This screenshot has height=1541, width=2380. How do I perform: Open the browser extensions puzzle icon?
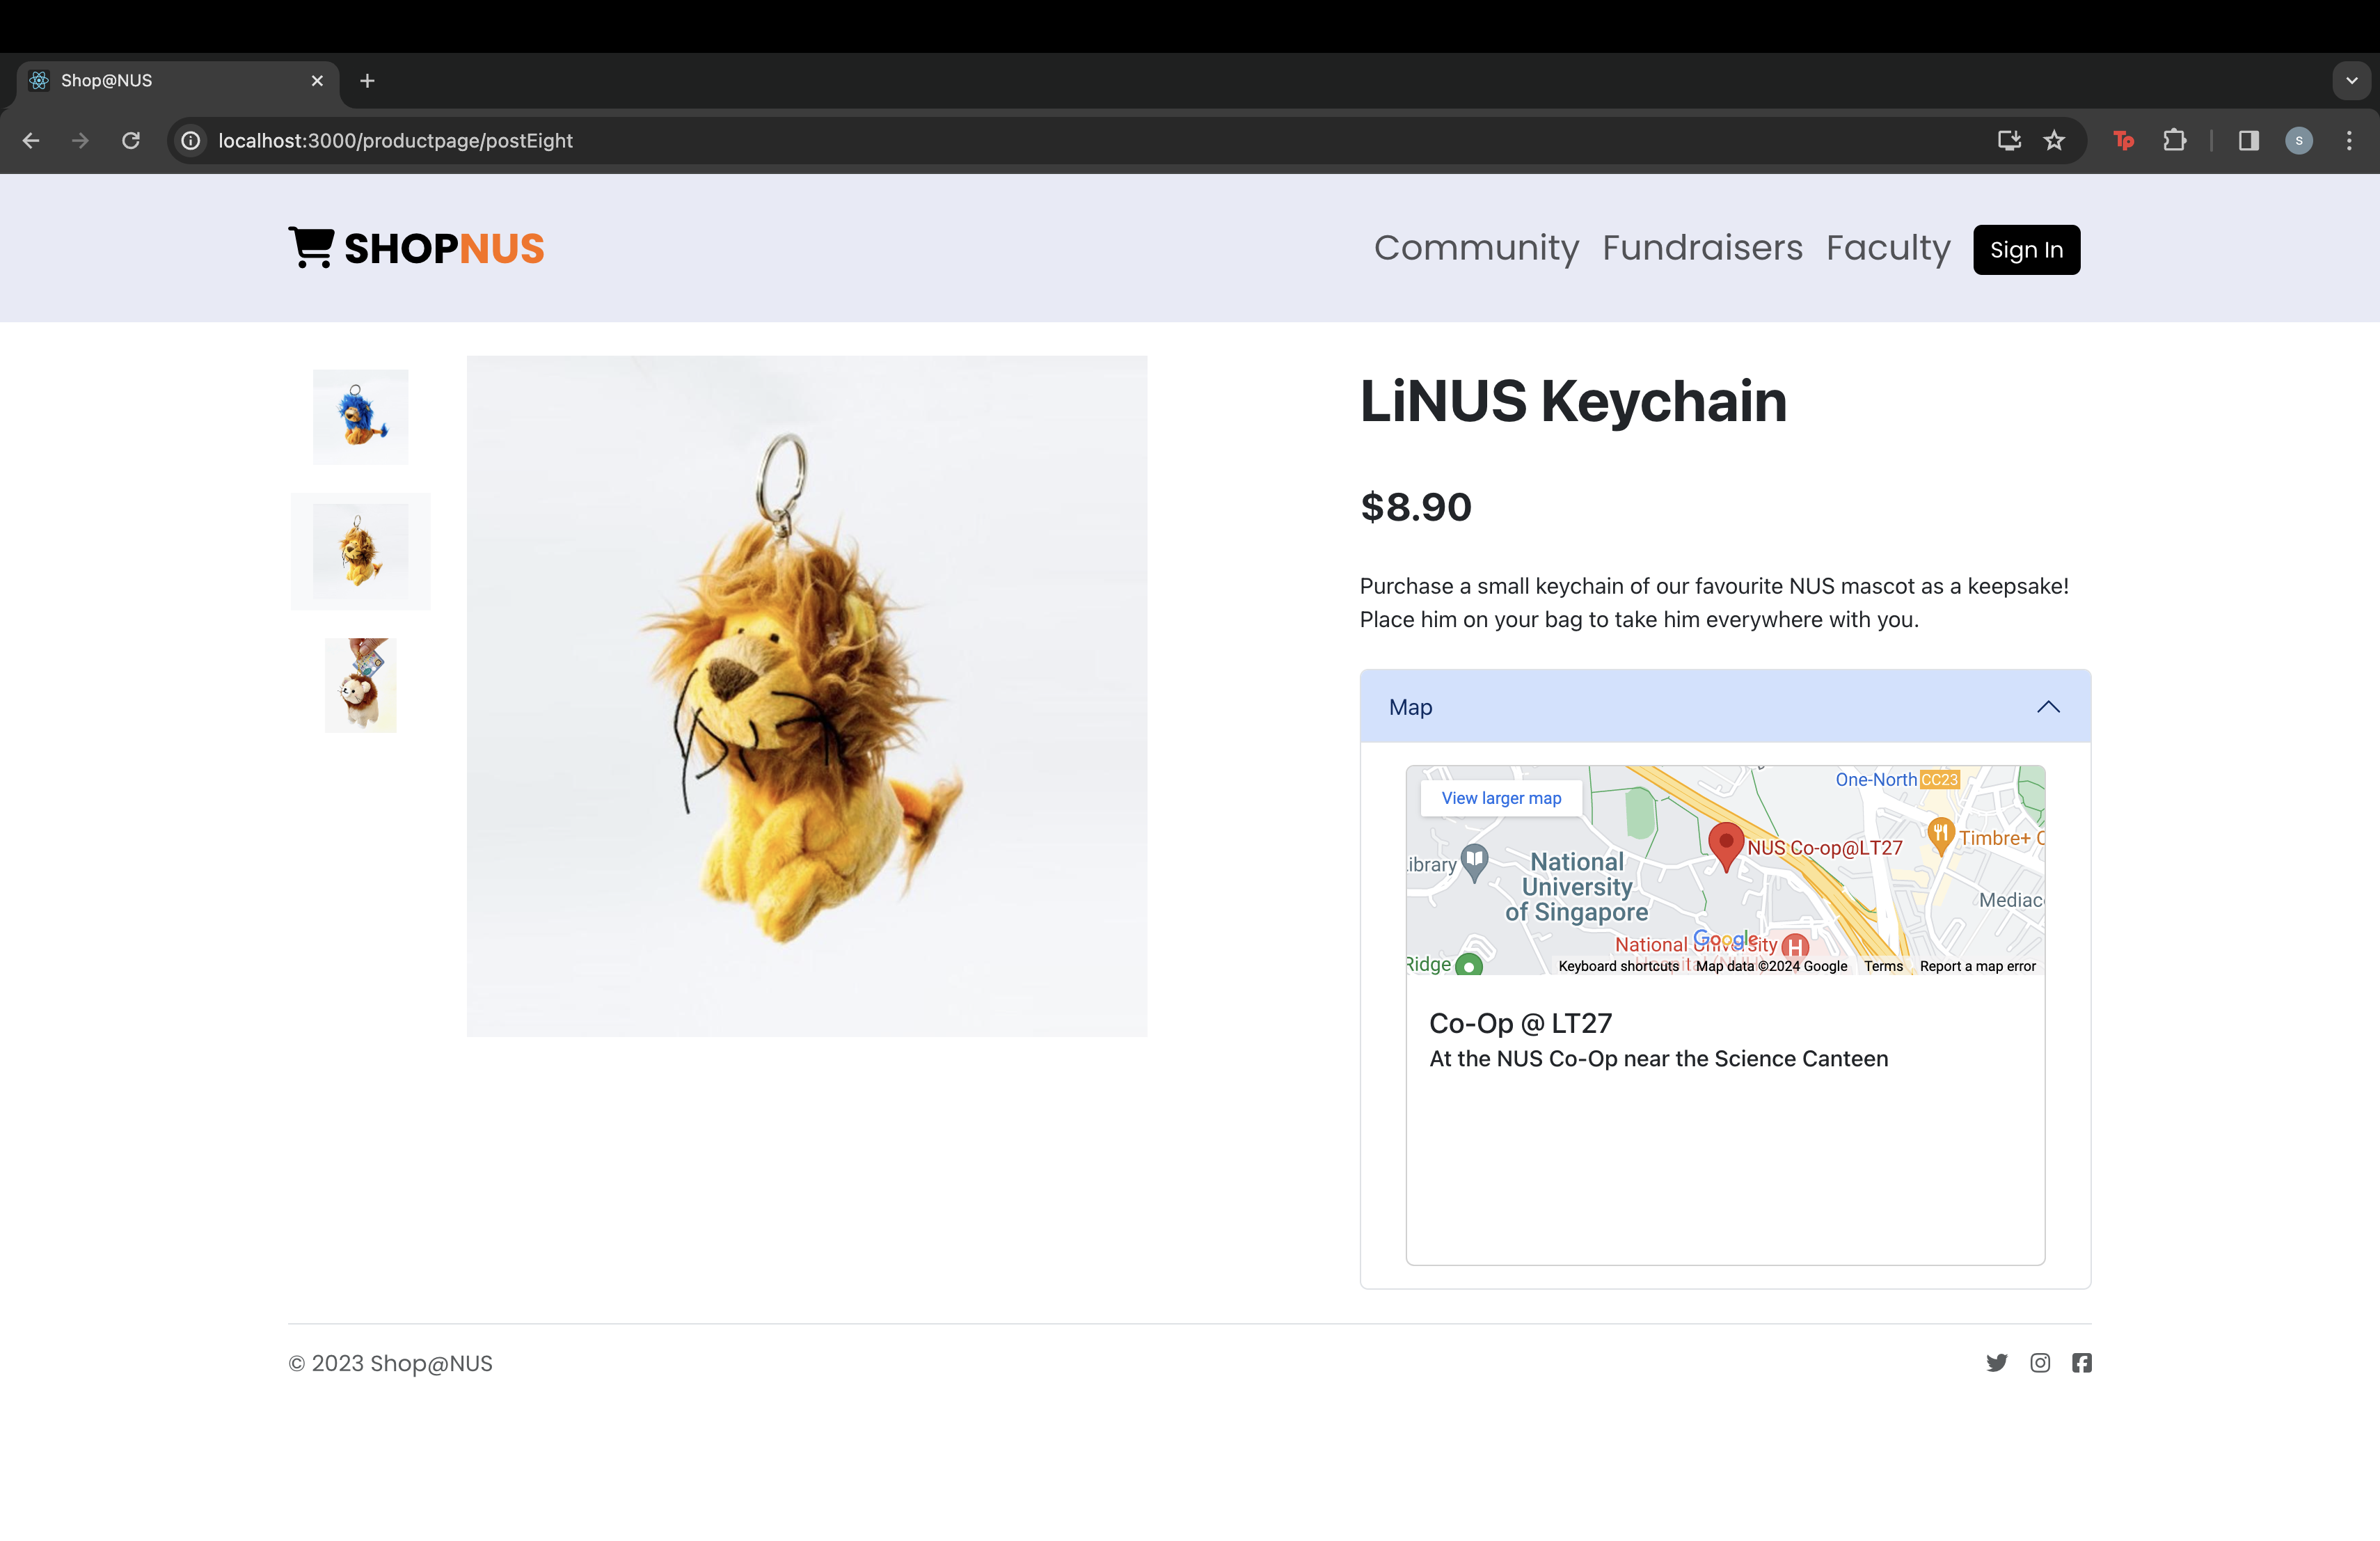[x=2174, y=141]
